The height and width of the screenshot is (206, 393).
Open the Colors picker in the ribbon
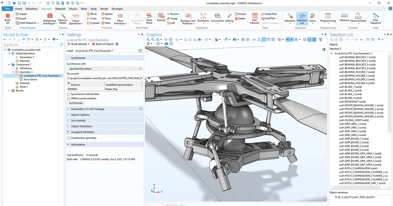[312, 18]
